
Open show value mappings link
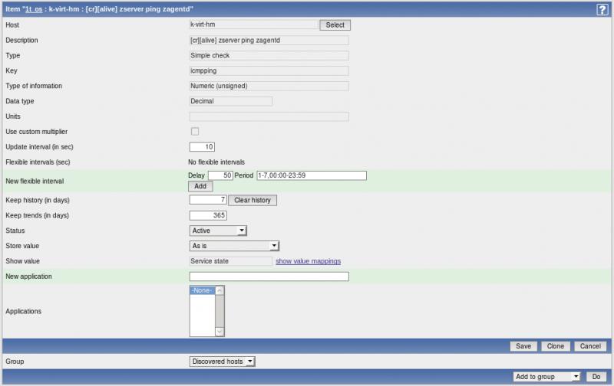tap(309, 261)
